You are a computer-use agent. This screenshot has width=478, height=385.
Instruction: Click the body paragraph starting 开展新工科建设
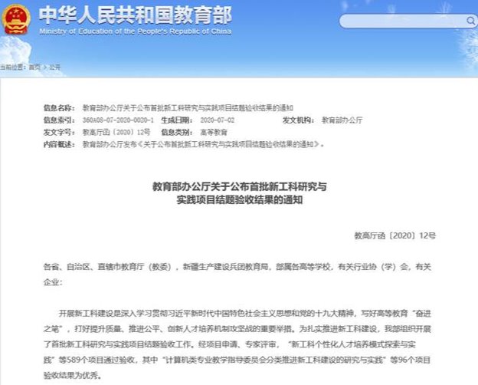pyautogui.click(x=238, y=345)
